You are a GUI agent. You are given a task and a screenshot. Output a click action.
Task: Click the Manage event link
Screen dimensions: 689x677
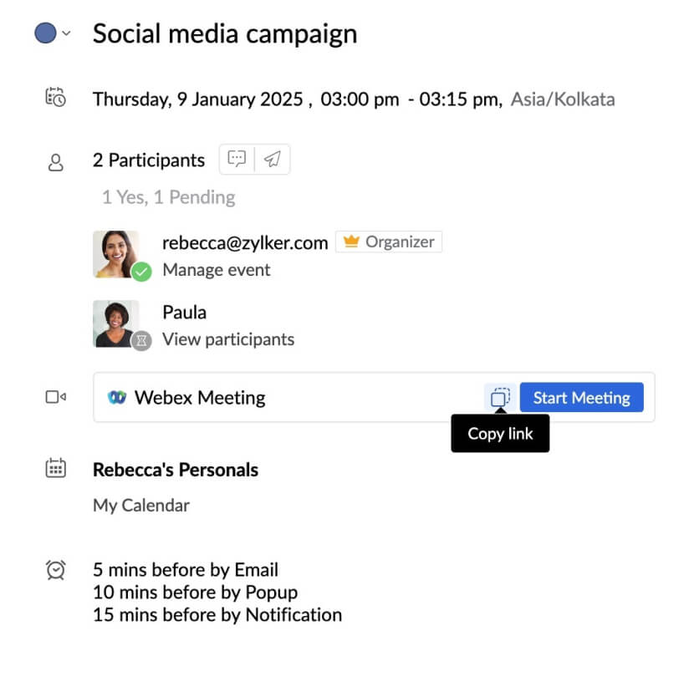click(x=216, y=269)
